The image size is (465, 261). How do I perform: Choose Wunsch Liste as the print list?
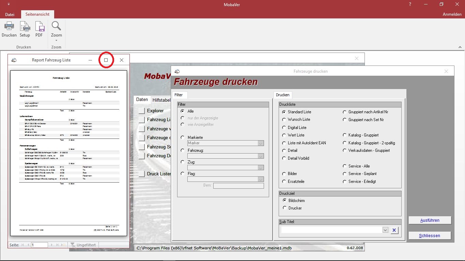284,119
